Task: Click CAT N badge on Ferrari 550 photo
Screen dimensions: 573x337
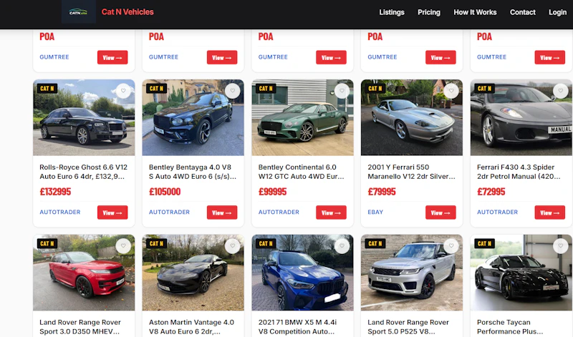Action: [375, 88]
